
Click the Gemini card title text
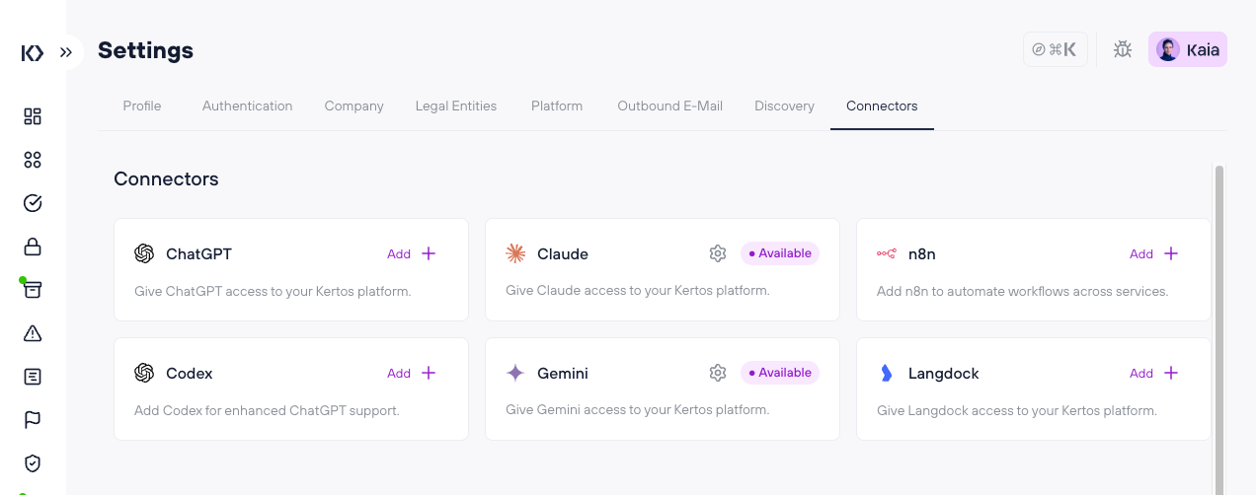click(563, 374)
